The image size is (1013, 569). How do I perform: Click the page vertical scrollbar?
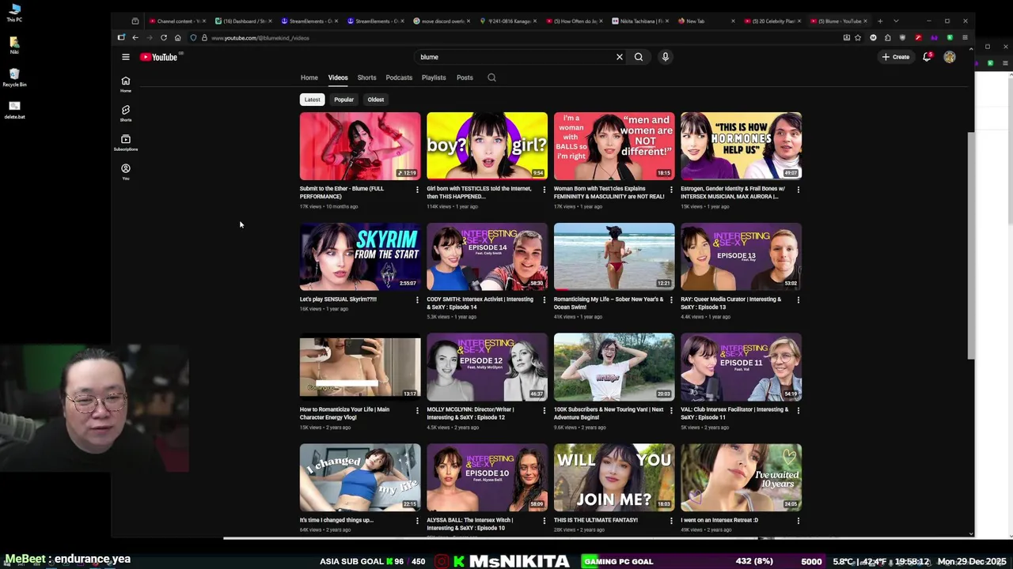pos(971,245)
